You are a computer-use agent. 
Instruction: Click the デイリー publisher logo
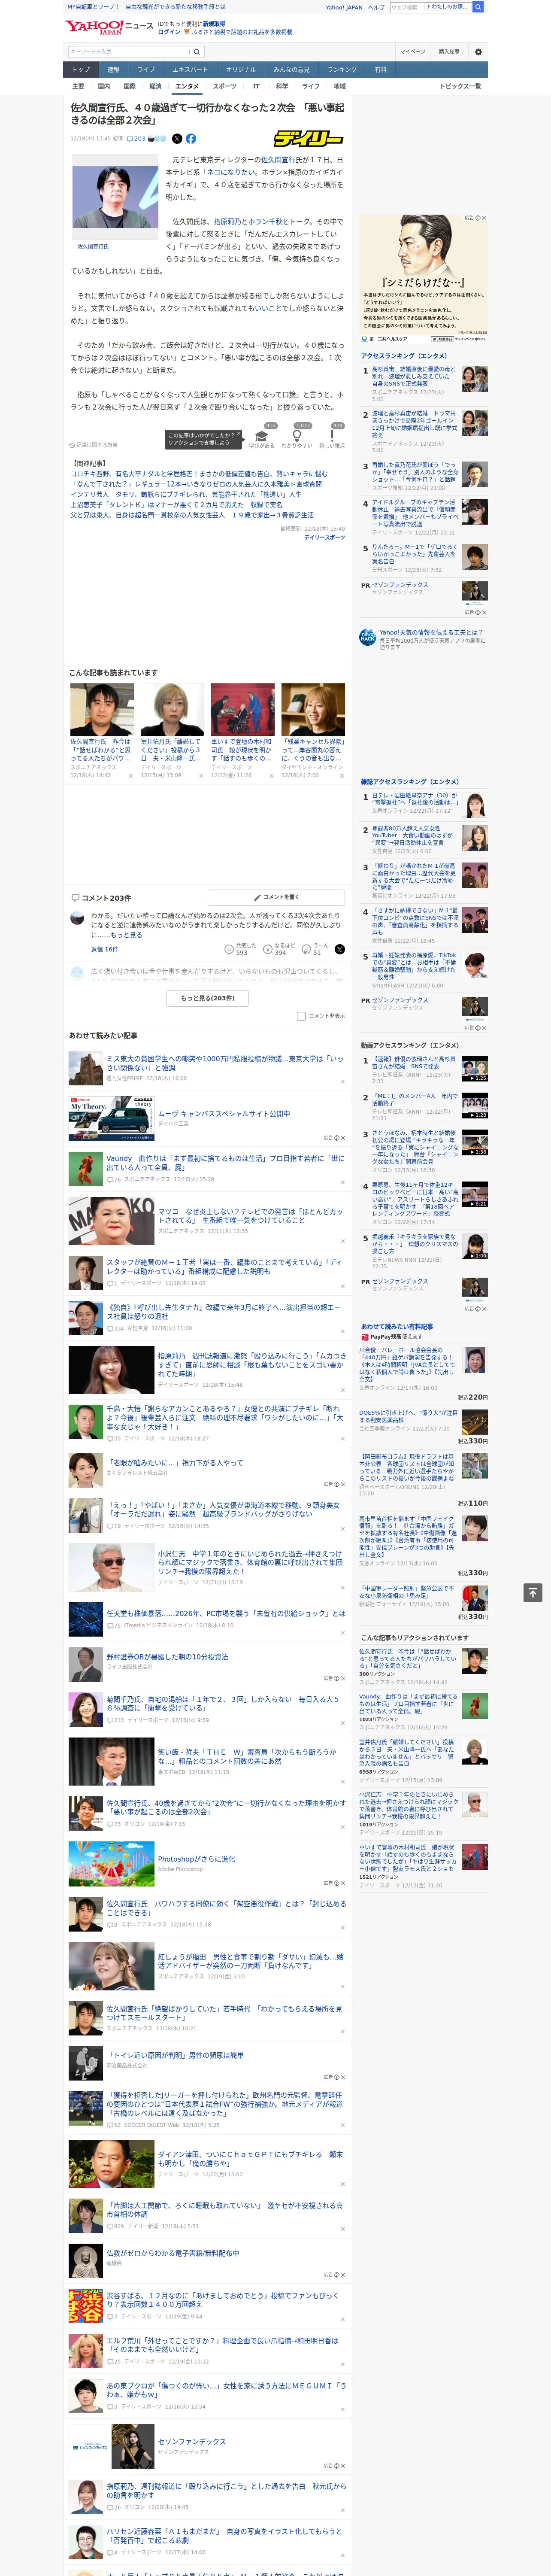pos(309,139)
